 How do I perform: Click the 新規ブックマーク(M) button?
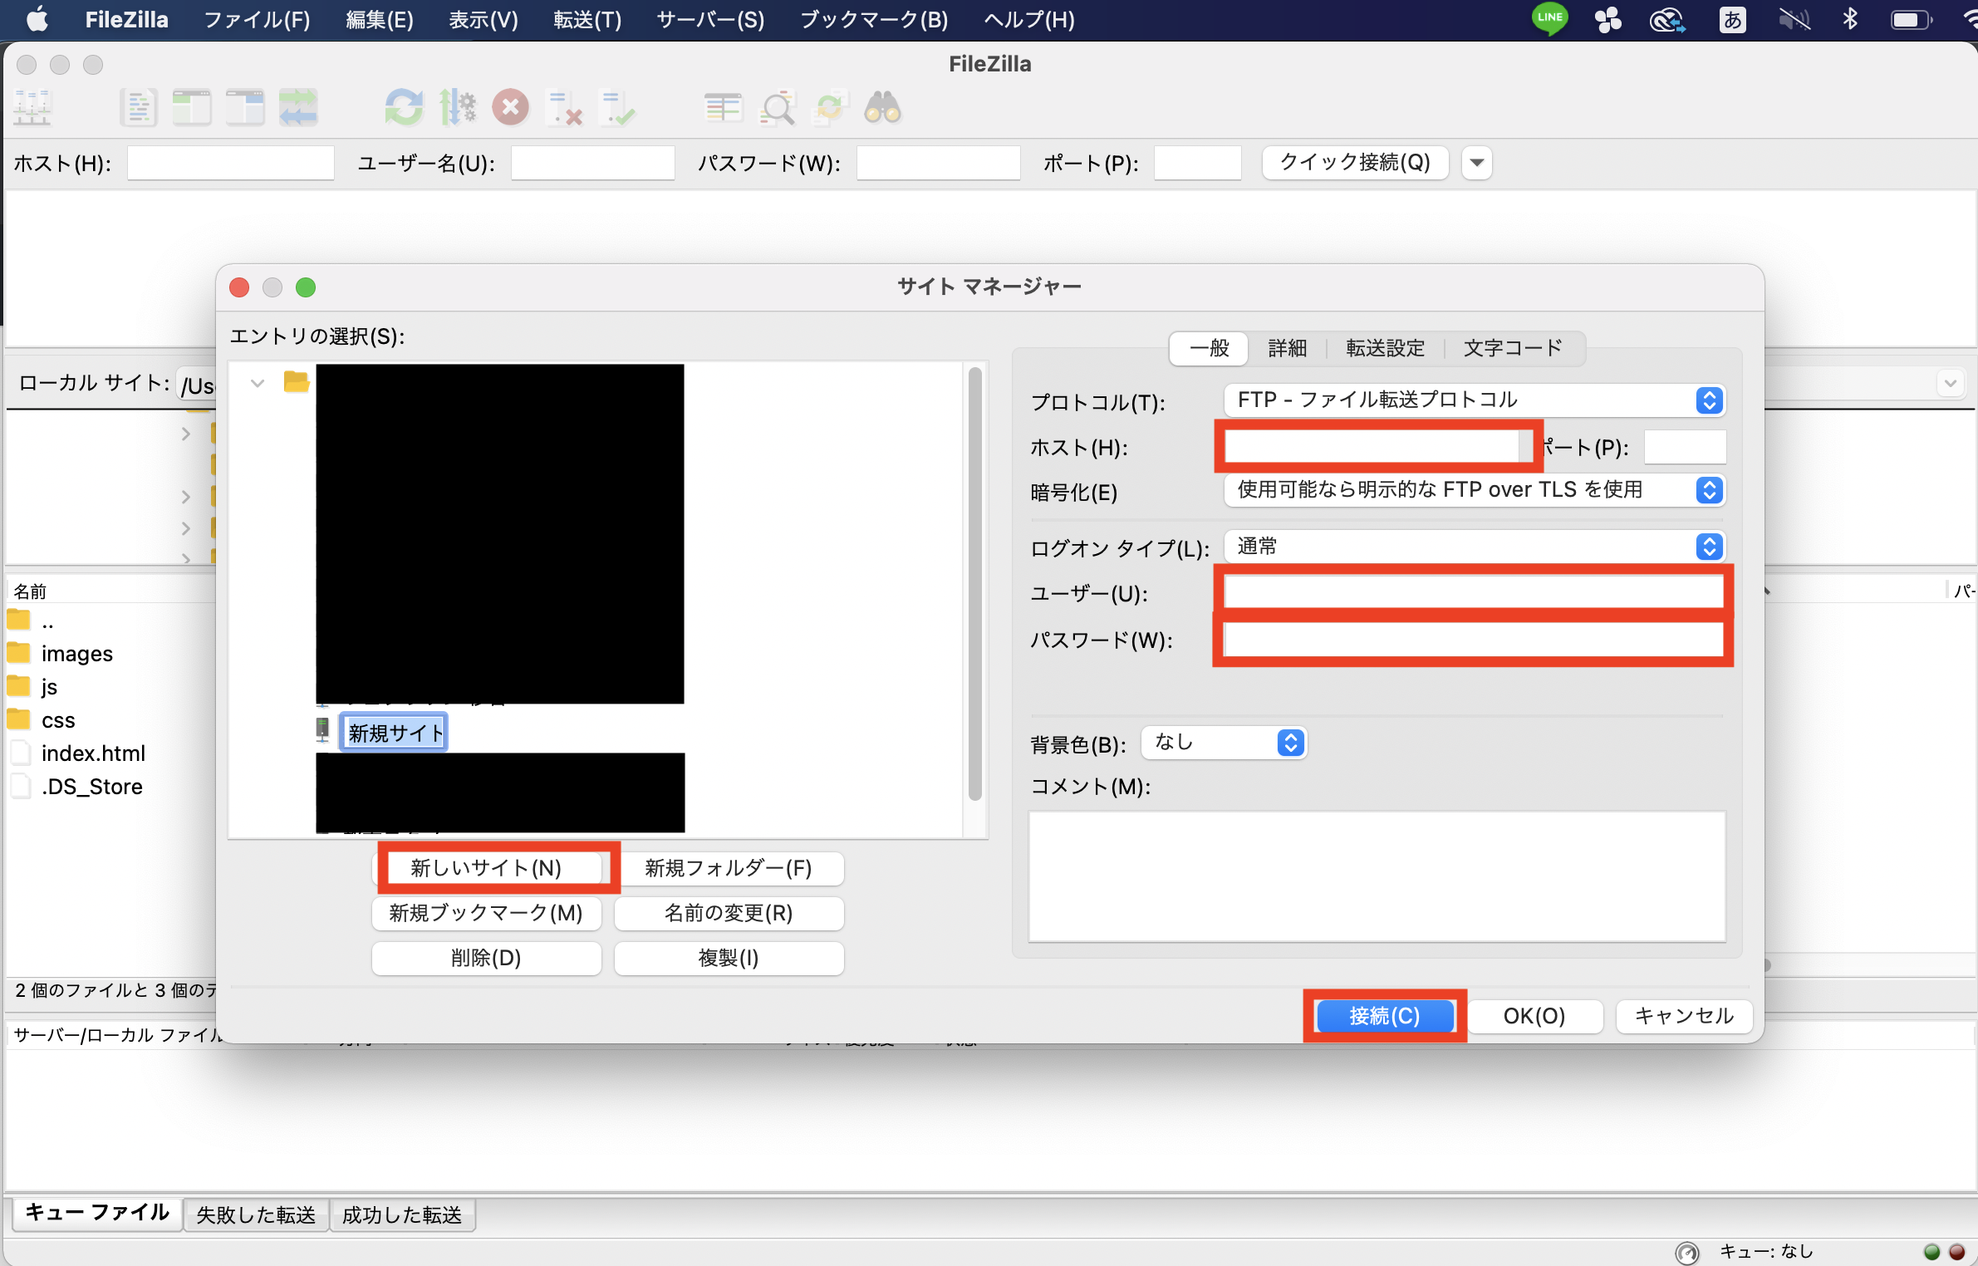[x=487, y=913]
